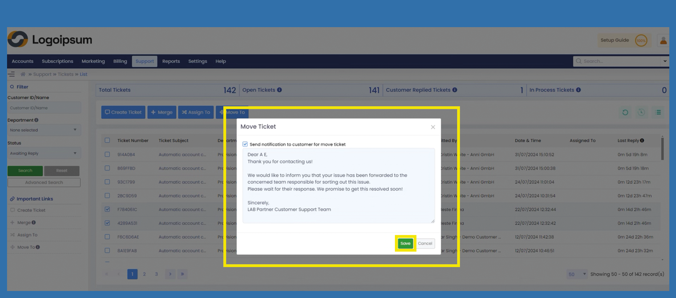The image size is (676, 298).
Task: Click the home icon in breadcrumb
Action: click(x=23, y=74)
